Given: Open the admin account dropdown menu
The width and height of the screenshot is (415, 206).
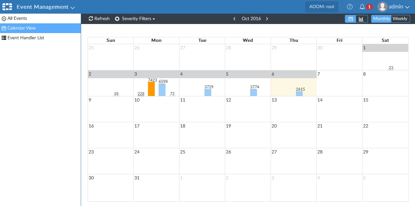Looking at the screenshot, I should [x=399, y=7].
